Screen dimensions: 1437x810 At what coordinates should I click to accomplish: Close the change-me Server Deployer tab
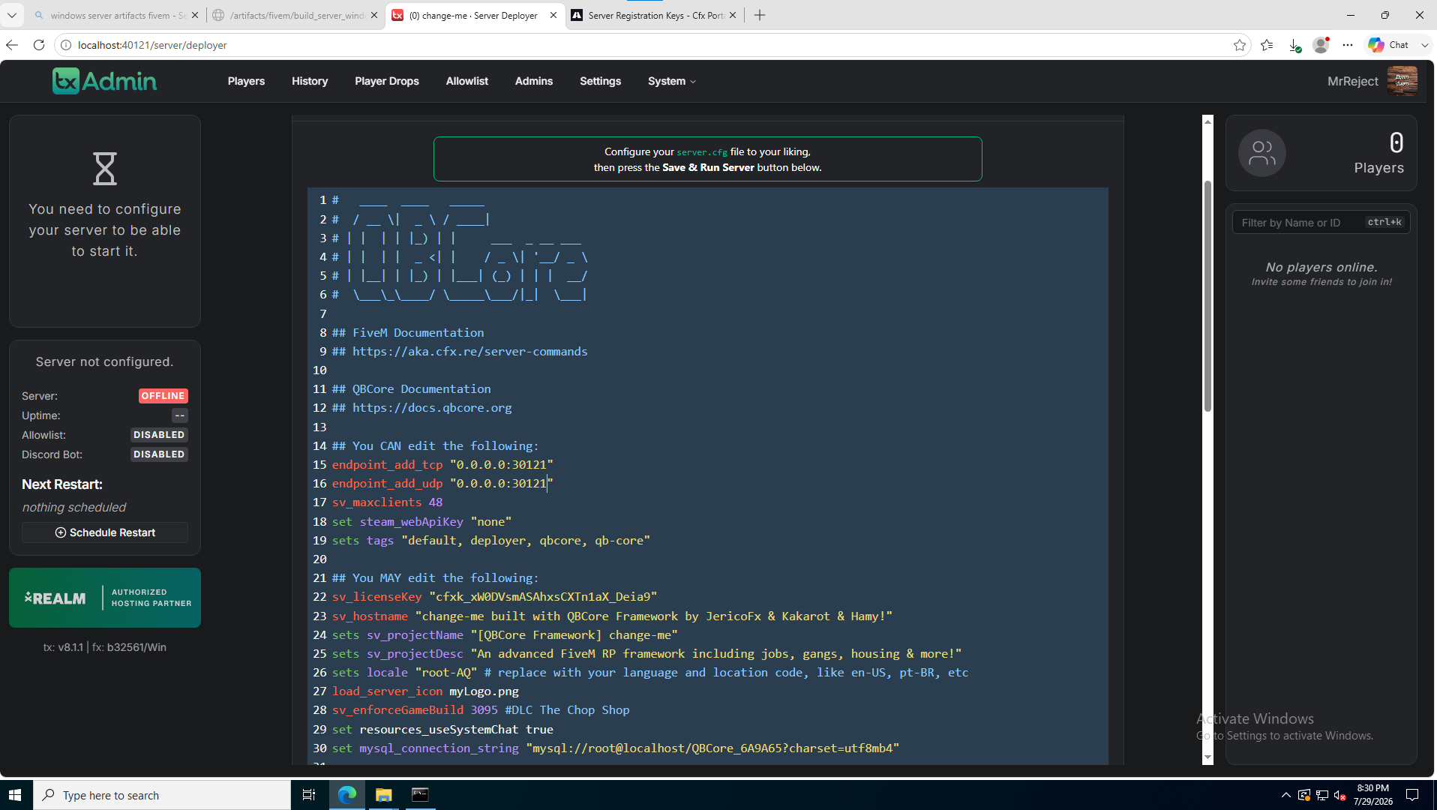click(x=553, y=15)
